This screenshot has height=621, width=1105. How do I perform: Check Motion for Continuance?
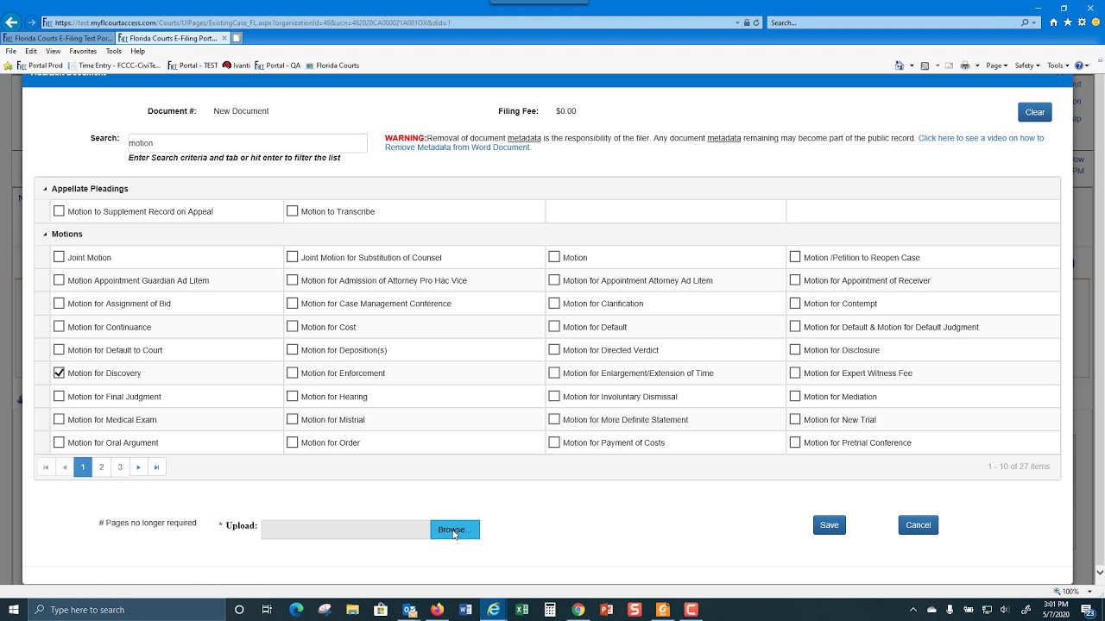[x=59, y=326]
